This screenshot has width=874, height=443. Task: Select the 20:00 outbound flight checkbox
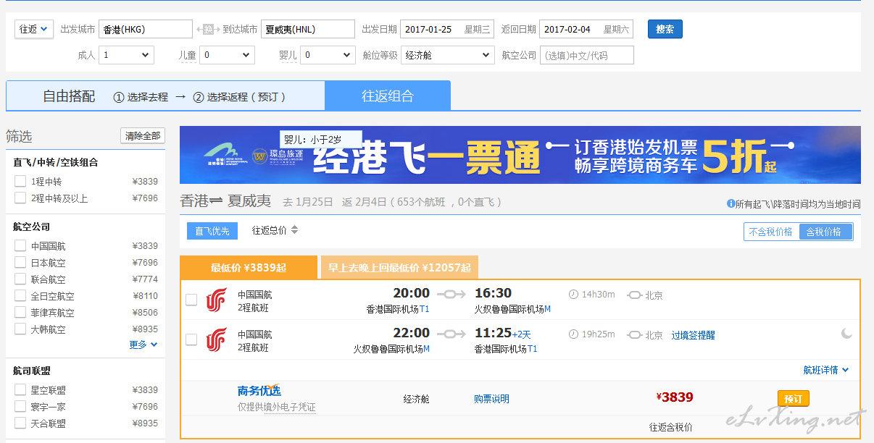coord(191,300)
